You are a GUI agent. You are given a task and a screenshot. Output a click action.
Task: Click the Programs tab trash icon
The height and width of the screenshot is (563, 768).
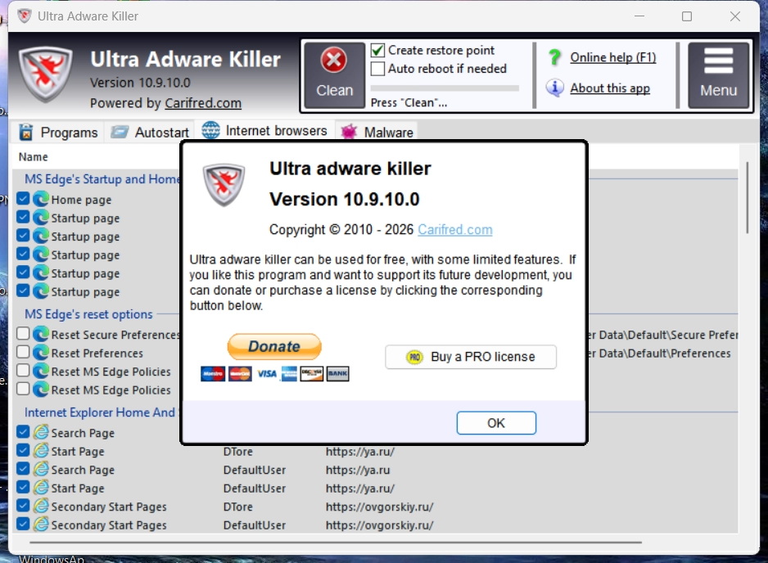[26, 133]
